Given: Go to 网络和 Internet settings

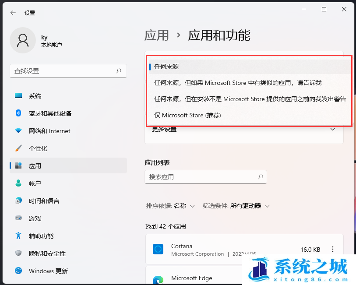Looking at the screenshot, I should (49, 131).
